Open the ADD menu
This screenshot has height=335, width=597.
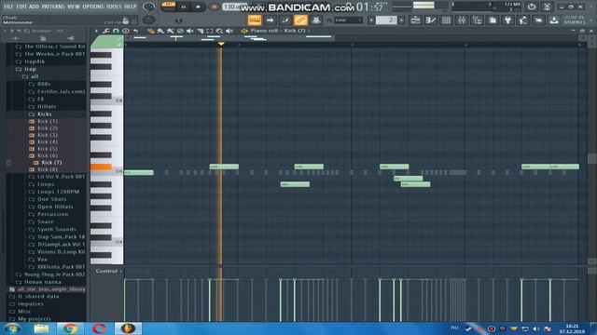(x=34, y=7)
